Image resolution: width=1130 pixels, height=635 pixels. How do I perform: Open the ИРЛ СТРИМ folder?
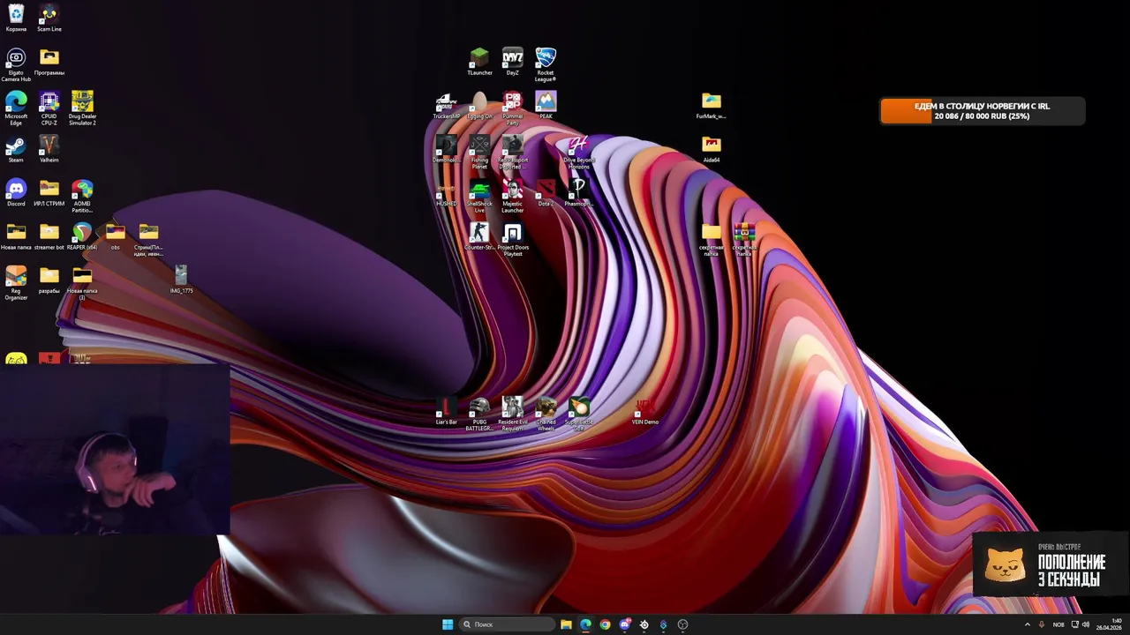49,193
